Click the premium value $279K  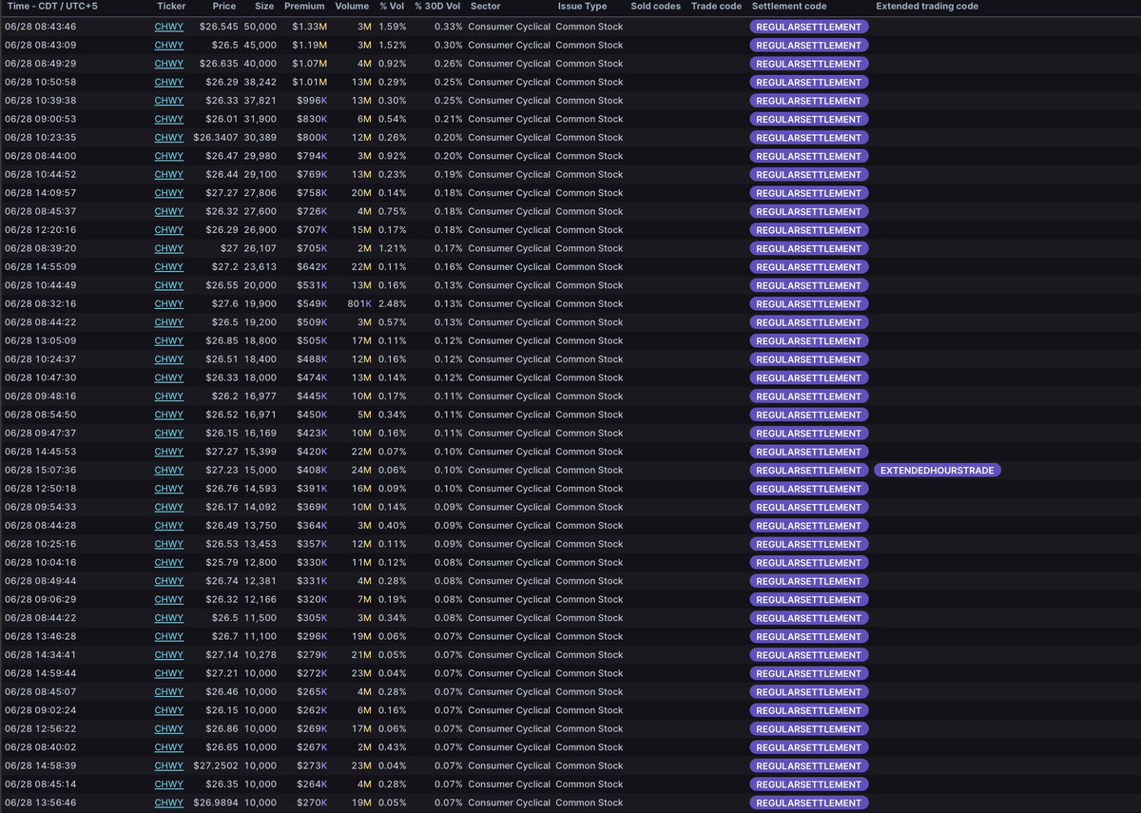312,655
